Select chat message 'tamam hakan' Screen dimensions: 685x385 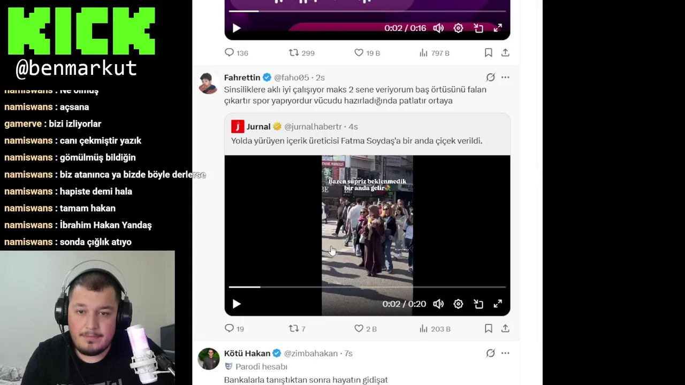click(x=87, y=208)
